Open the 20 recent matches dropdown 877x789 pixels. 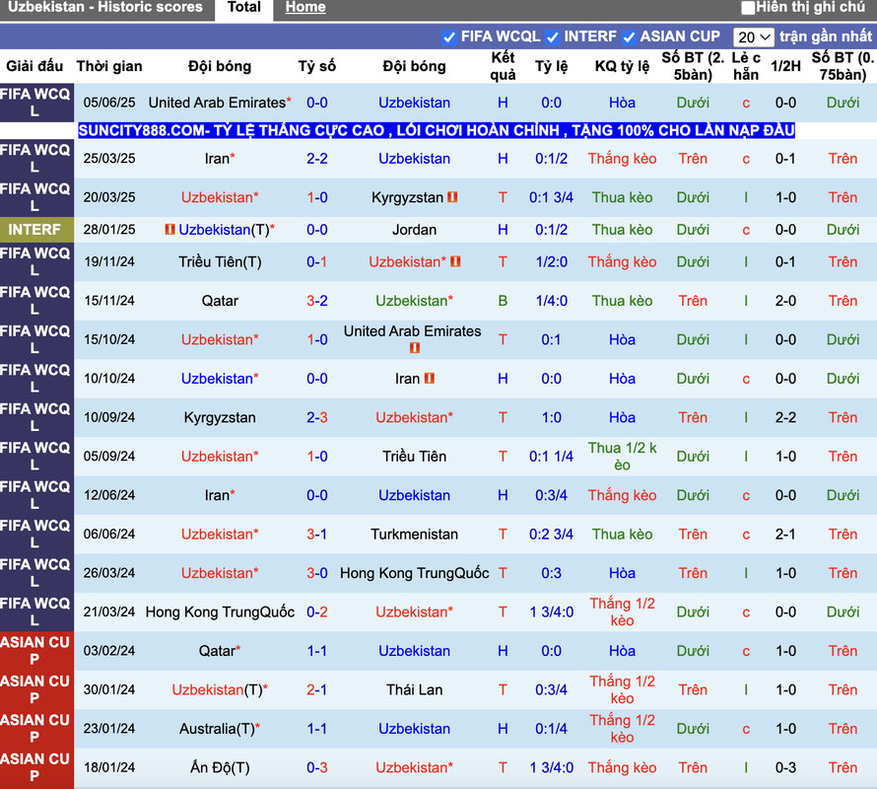click(x=754, y=37)
